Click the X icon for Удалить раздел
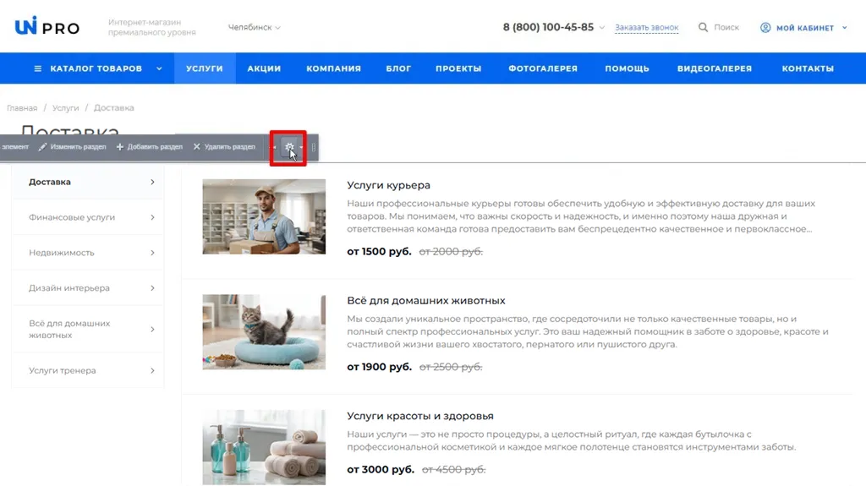Viewport: 866px width, 486px height. 197,147
